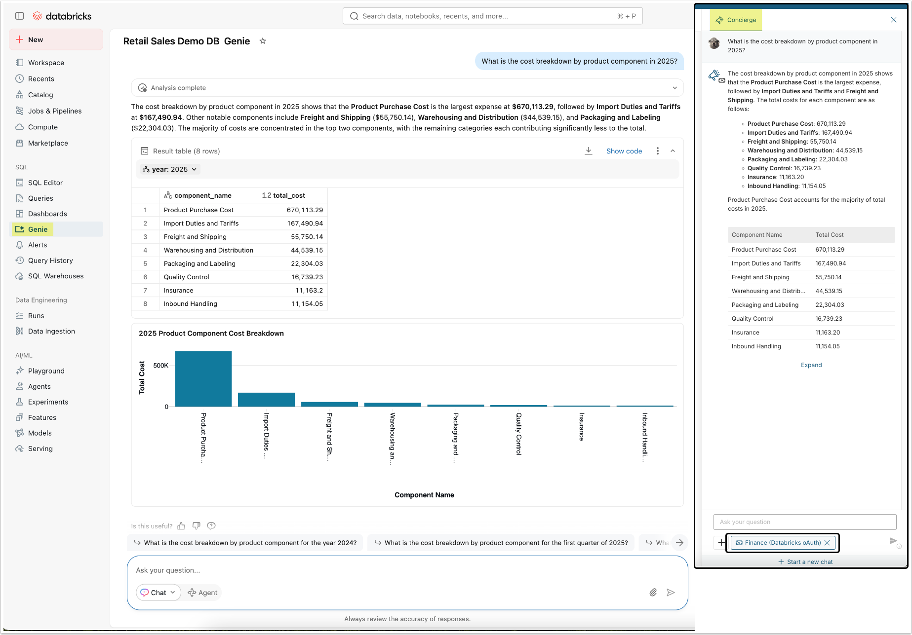Click Show code link
Viewport: 912px width, 635px height.
624,151
